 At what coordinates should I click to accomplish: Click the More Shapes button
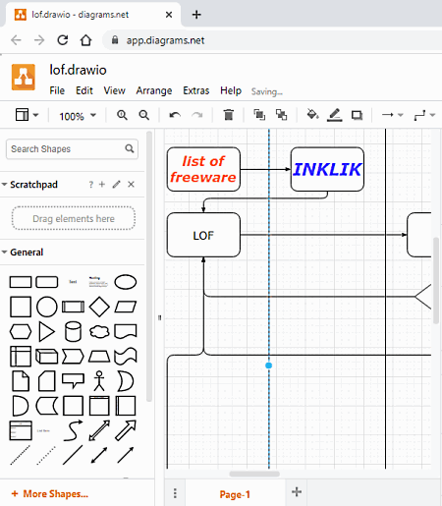50,494
